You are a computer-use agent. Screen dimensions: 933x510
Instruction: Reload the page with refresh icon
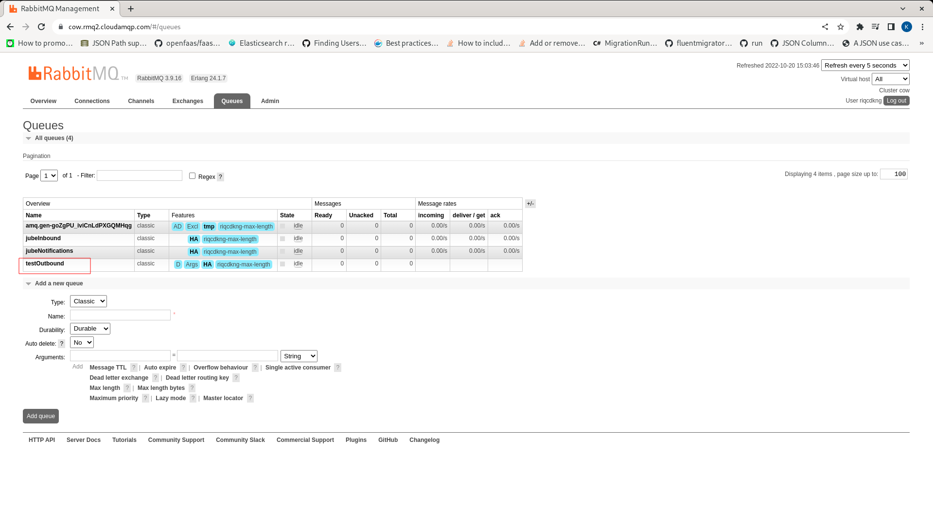pos(41,27)
